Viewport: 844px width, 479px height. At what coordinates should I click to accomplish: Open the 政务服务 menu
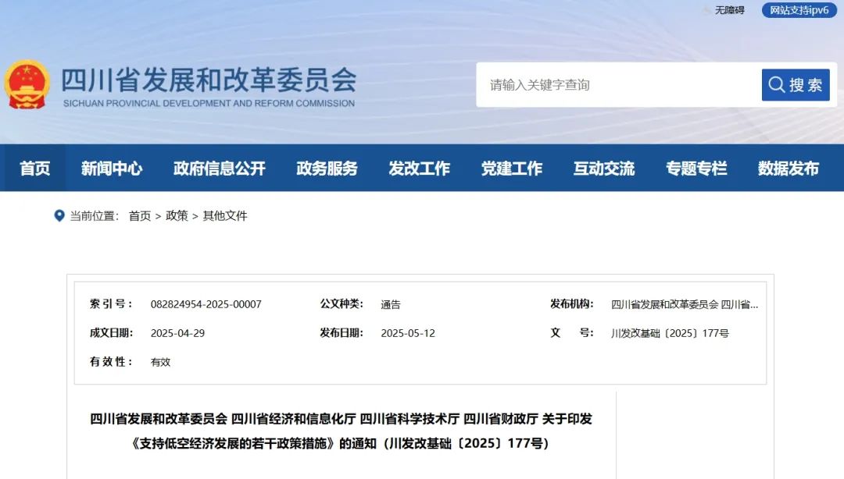327,169
